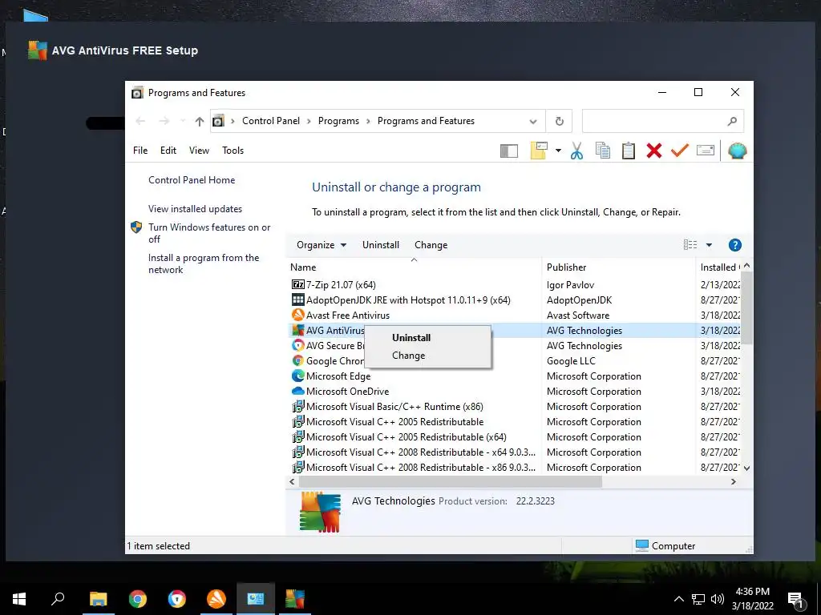
Task: Click the Cut scissors toolbar icon
Action: [x=576, y=151]
